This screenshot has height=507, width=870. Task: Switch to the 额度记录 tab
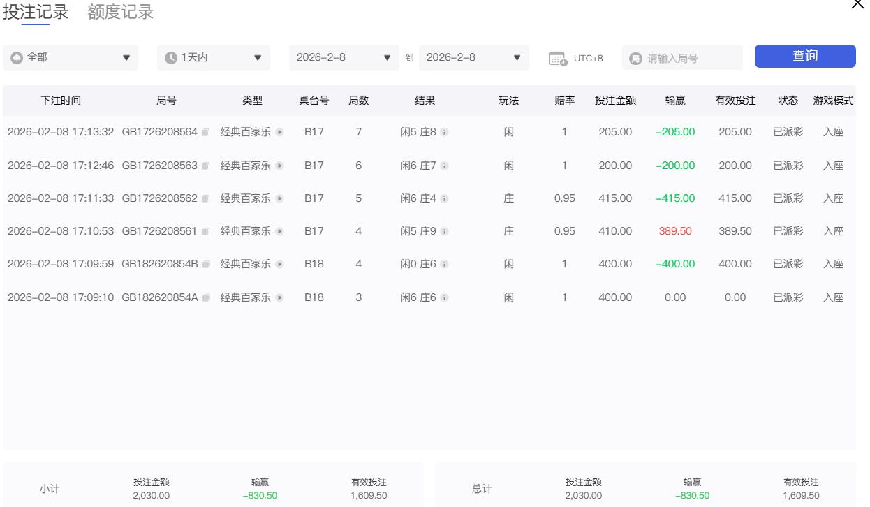[121, 13]
